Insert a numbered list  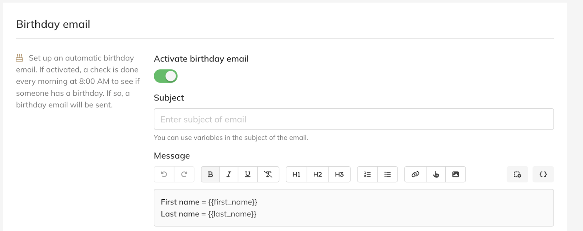pyautogui.click(x=367, y=174)
